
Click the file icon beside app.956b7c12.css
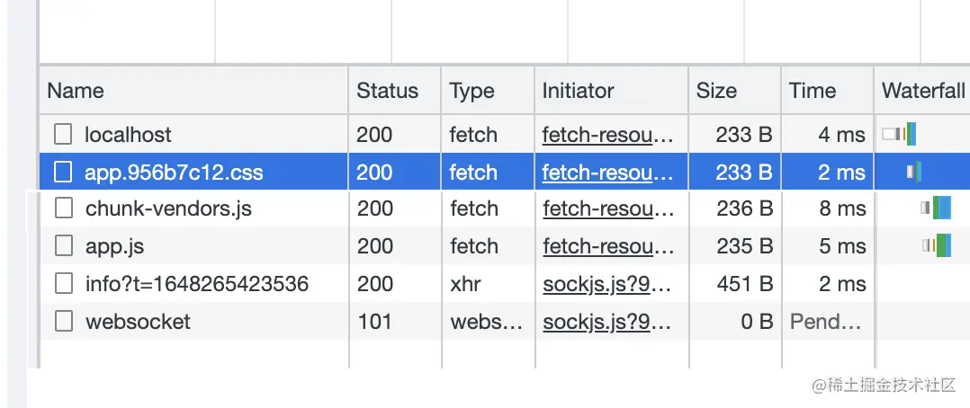point(63,173)
